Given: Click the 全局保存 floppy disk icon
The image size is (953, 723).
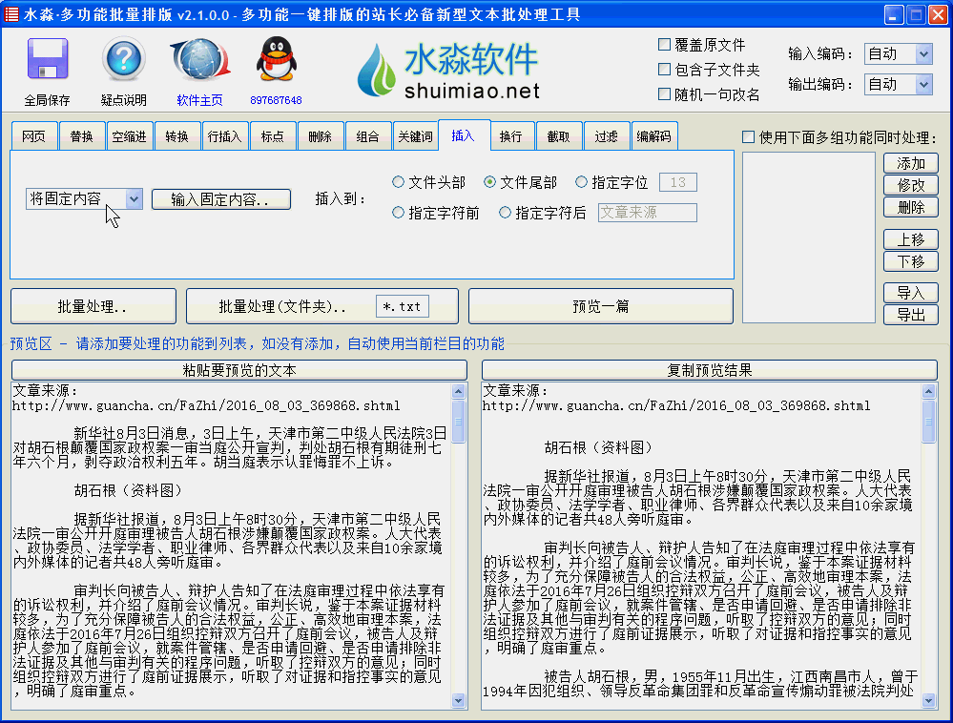Looking at the screenshot, I should tap(47, 62).
